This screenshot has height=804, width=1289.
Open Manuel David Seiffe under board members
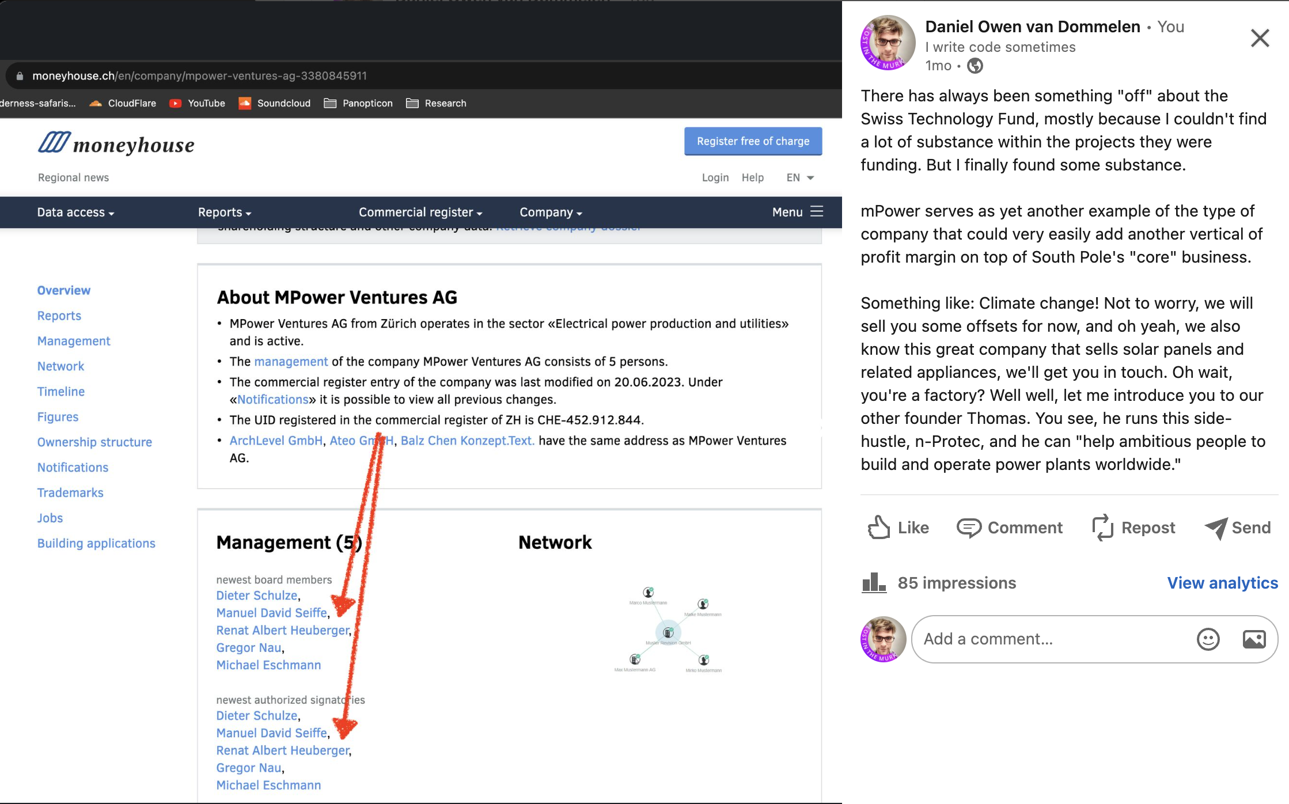pos(272,613)
